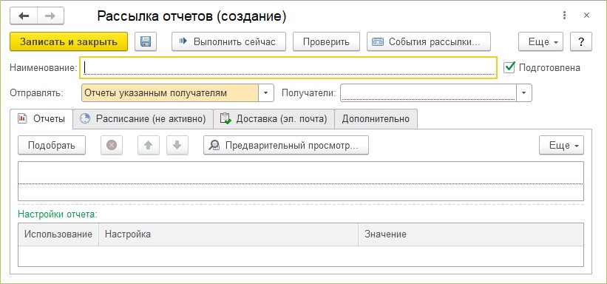The height and width of the screenshot is (284, 607).
Task: Open the Дополнительно tab
Action: (376, 119)
